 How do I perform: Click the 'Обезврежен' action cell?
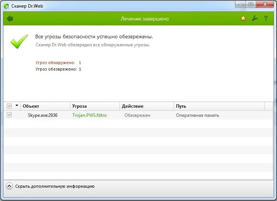[x=137, y=115]
